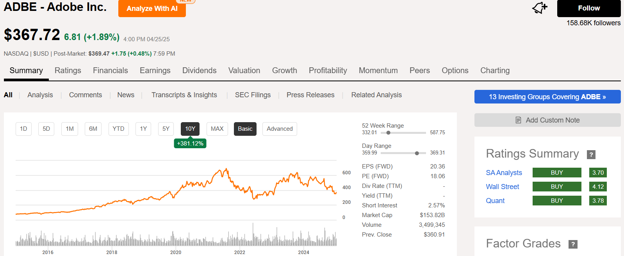This screenshot has height=256, width=624.
Task: Filter feed by News
Action: click(x=126, y=95)
